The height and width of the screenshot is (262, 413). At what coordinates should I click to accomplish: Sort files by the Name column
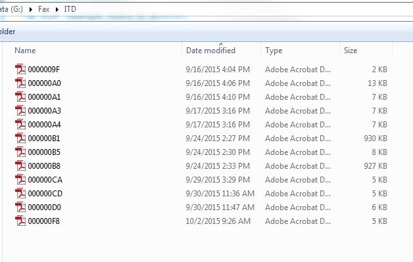[x=25, y=51]
